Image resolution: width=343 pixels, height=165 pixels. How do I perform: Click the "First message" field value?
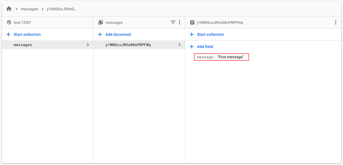click(x=230, y=57)
